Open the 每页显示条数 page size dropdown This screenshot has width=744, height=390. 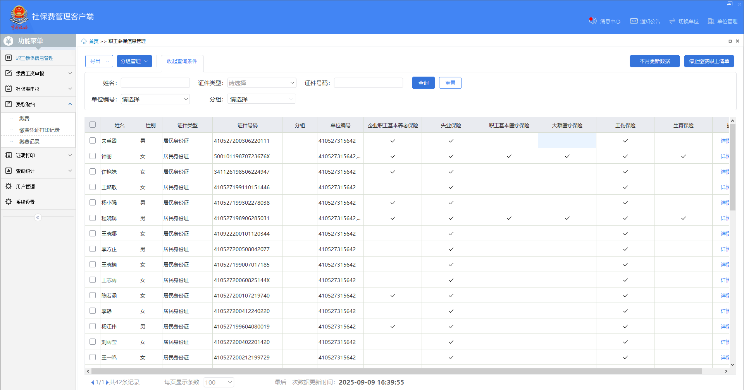219,382
